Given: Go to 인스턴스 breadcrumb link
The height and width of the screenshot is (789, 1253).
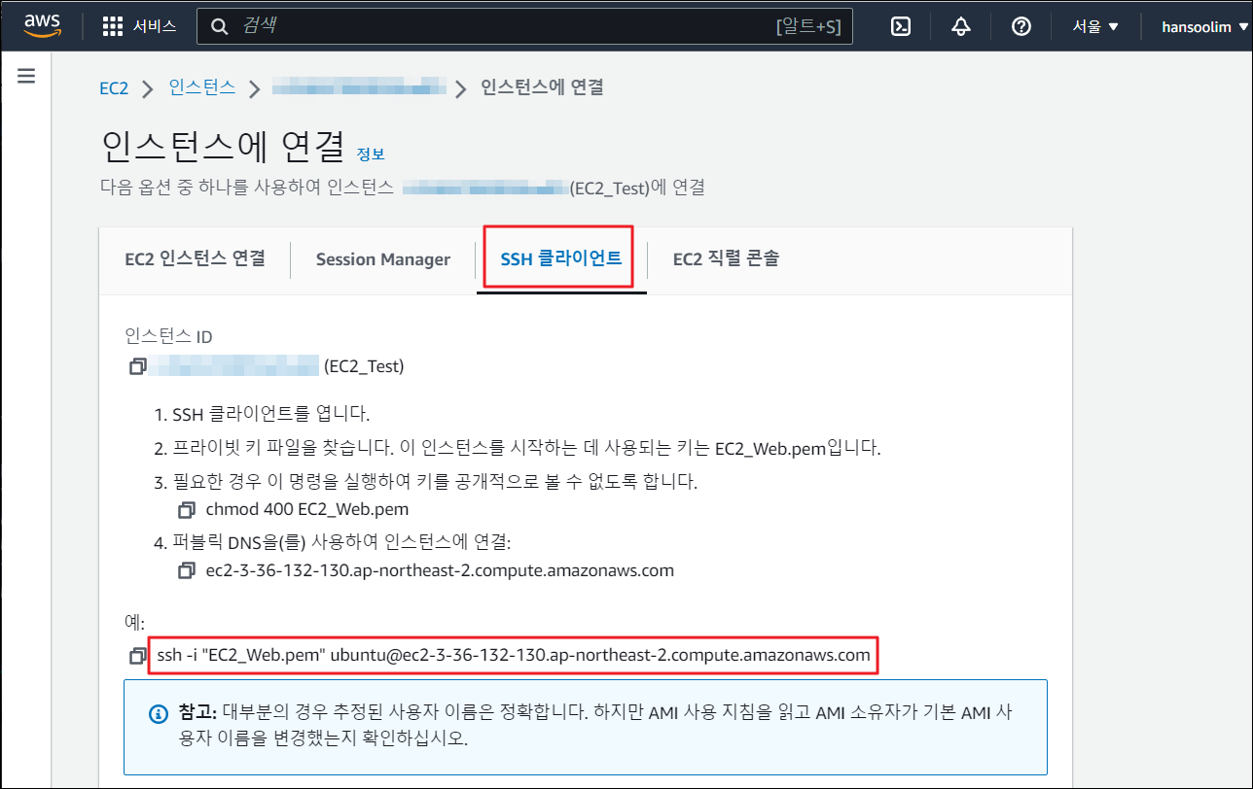Looking at the screenshot, I should click(x=202, y=87).
